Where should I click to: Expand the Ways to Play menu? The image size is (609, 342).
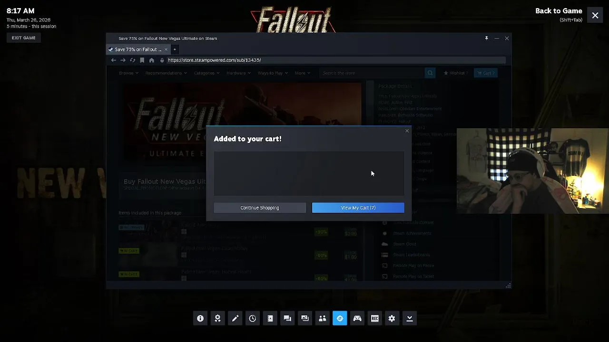(x=273, y=73)
